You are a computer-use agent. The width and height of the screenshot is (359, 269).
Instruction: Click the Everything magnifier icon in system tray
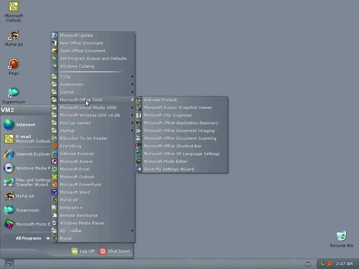(330, 264)
